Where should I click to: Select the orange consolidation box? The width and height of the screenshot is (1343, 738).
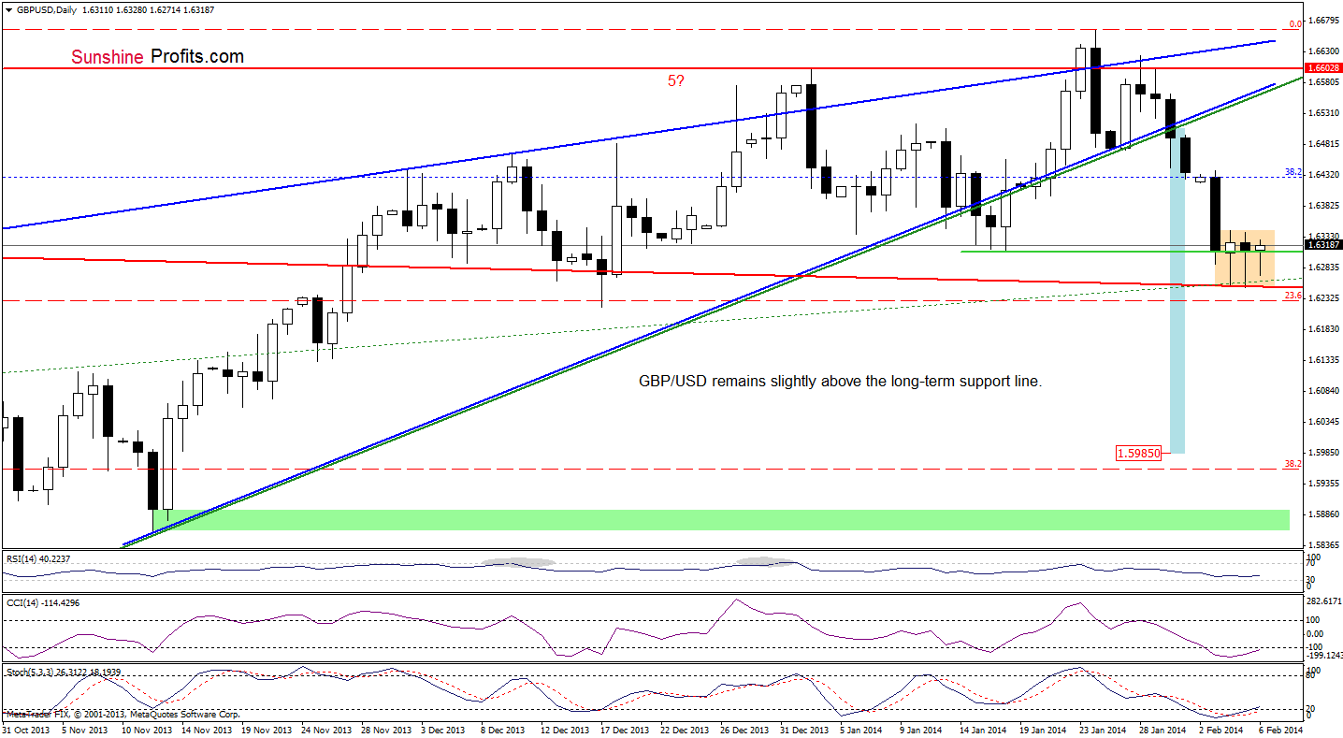coord(1244,258)
